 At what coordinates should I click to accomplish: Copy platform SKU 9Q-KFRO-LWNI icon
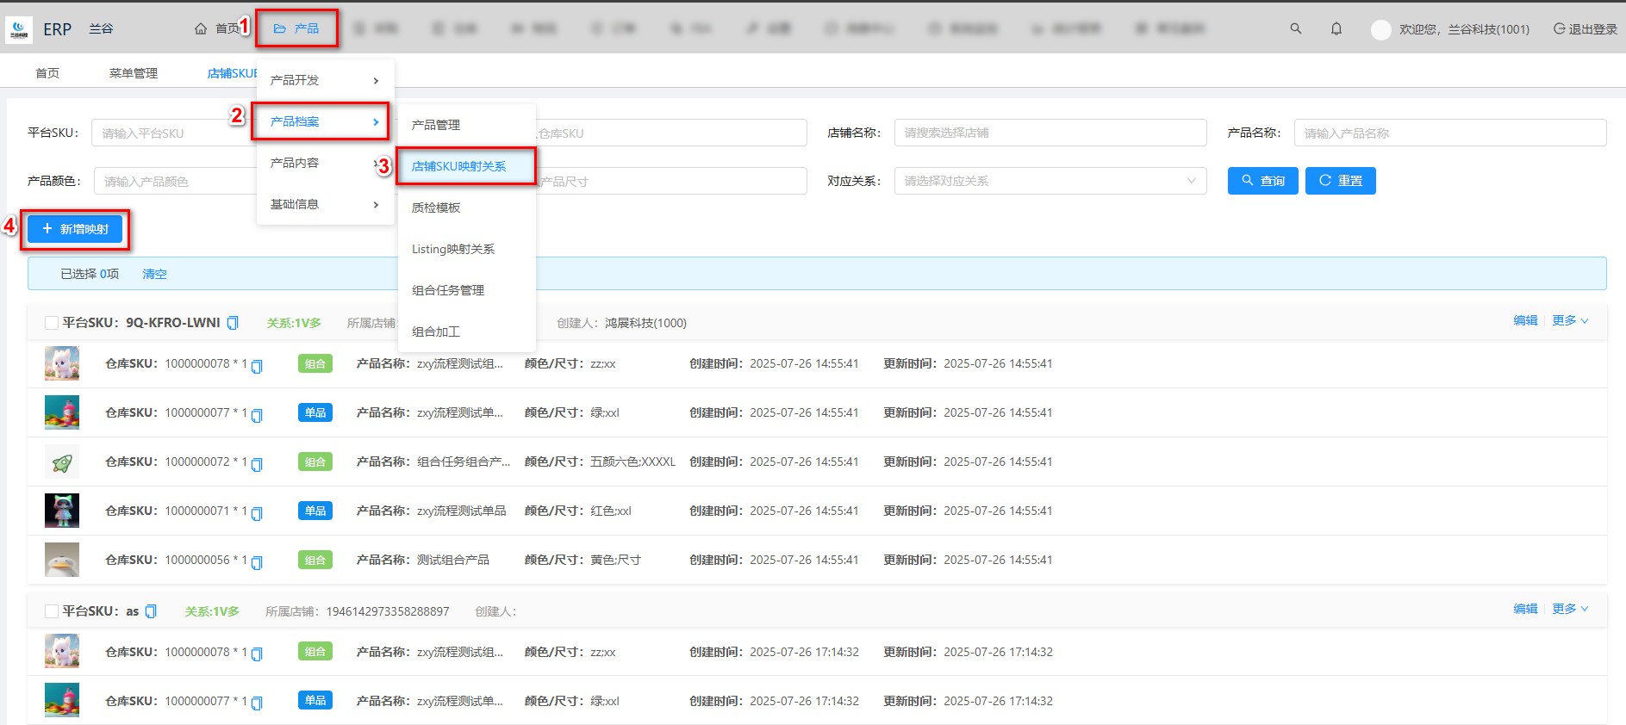tap(233, 323)
